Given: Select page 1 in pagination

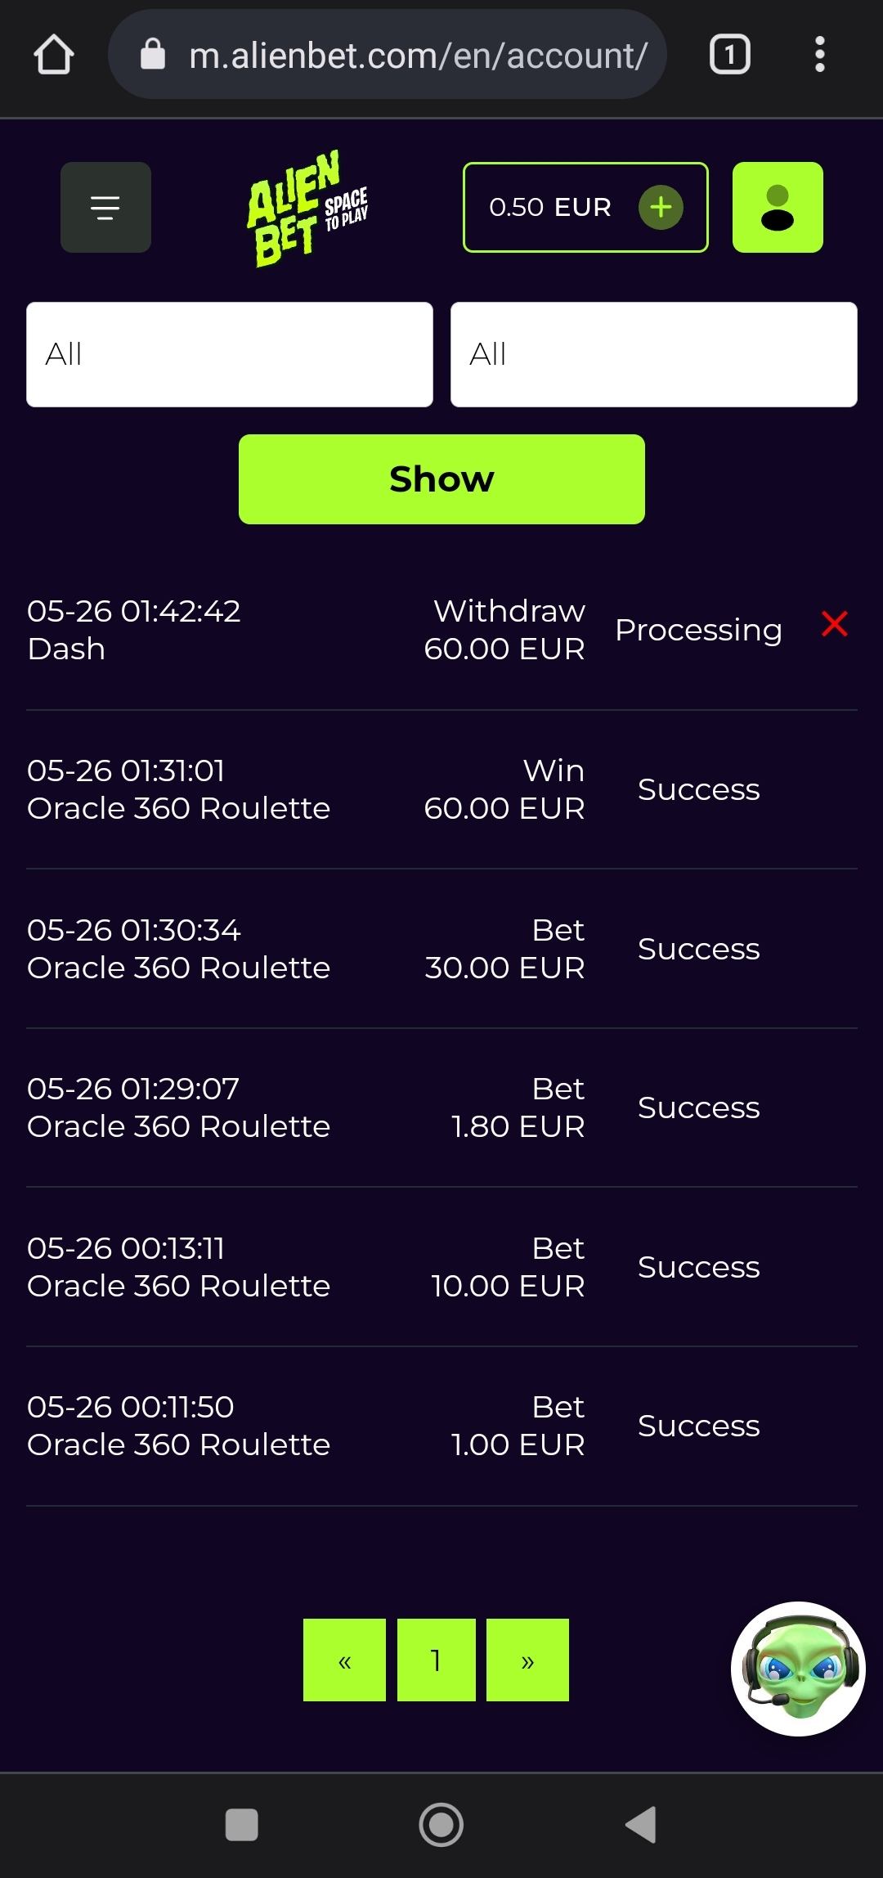Looking at the screenshot, I should [436, 1660].
